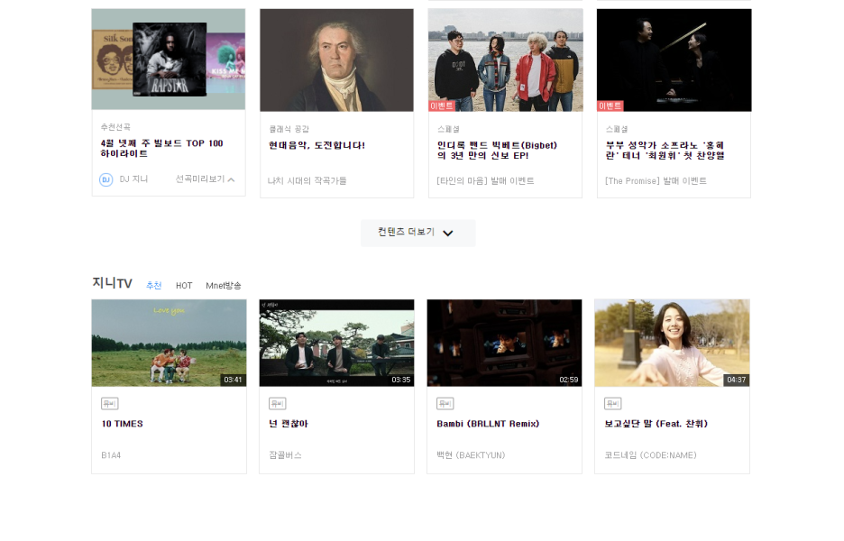Screen dimensions: 844x541
Task: Open the Billboard TOP 100 album collage thumbnail
Action: click(169, 60)
